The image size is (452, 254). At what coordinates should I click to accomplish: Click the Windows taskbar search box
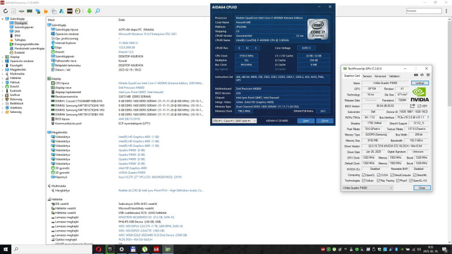pos(52,249)
